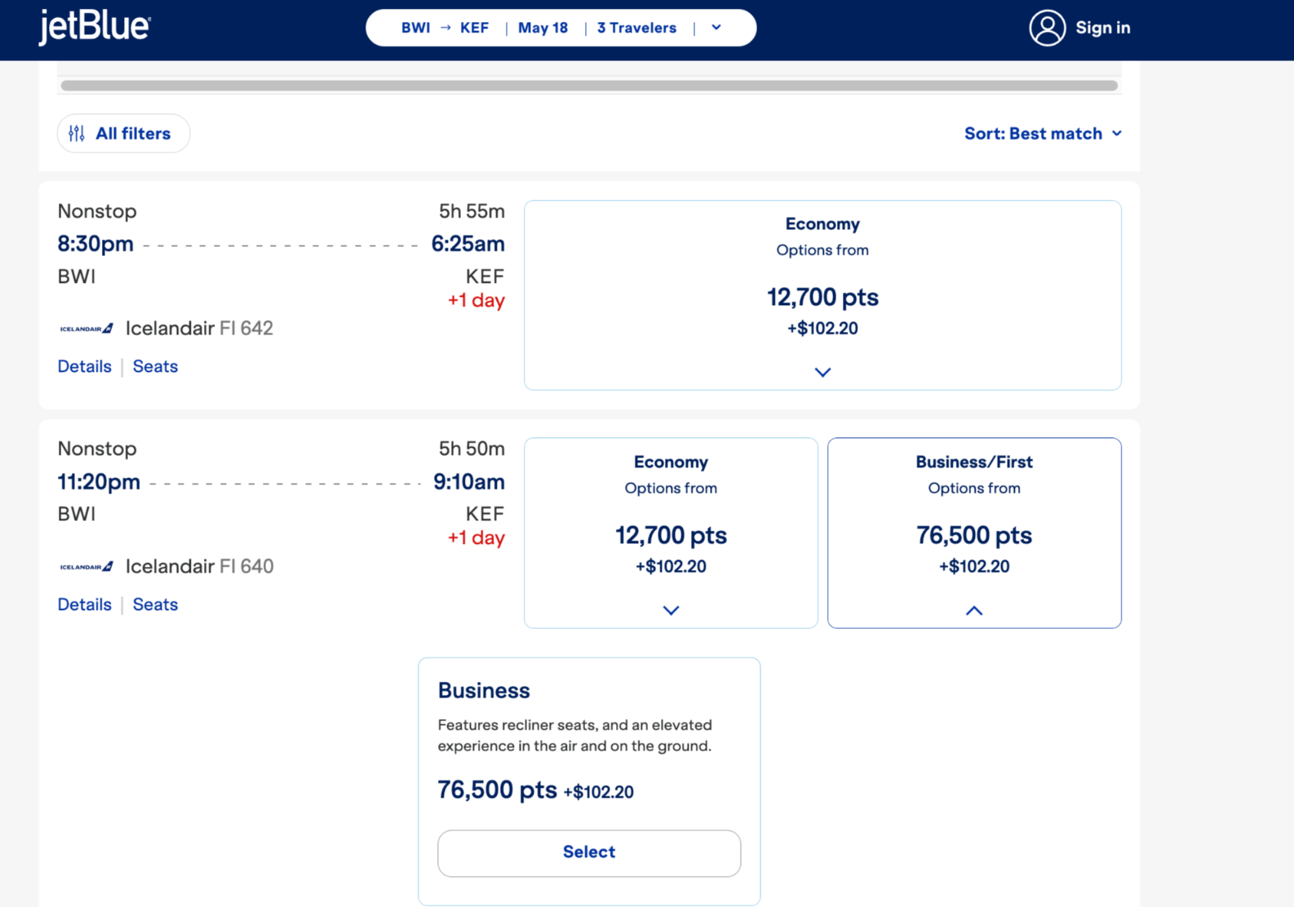
Task: Select the Business fare for 76,500 pts
Action: (589, 852)
